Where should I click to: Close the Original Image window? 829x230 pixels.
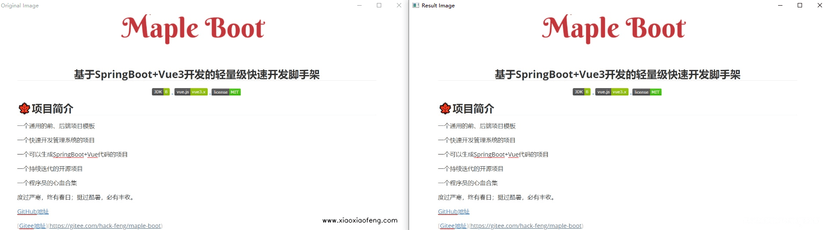[x=399, y=5]
